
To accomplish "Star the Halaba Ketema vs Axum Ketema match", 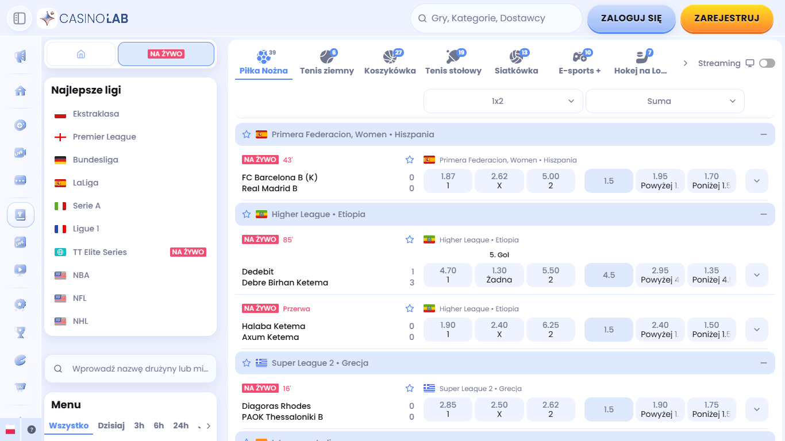I will pyautogui.click(x=410, y=308).
